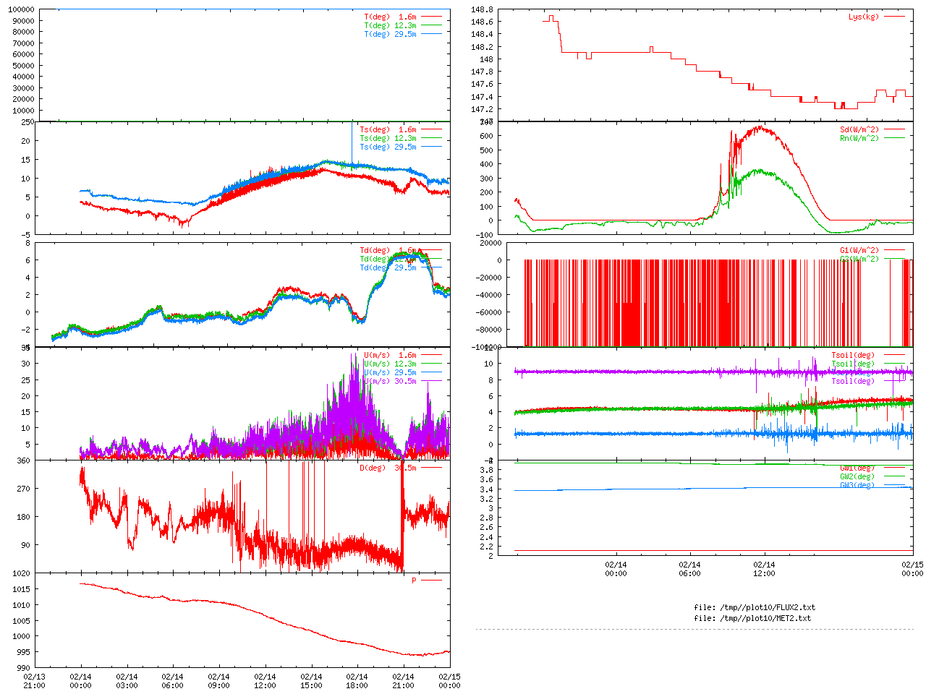The width and height of the screenshot is (926, 694).
Task: Click the "file: /tmp//plot10/FLUX2.txt" caption
Action: pos(755,608)
